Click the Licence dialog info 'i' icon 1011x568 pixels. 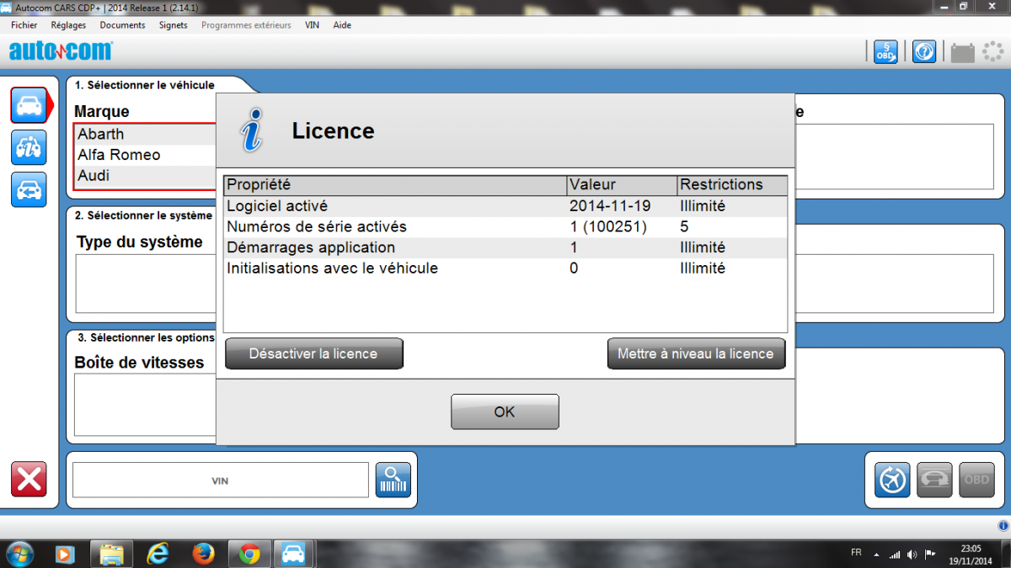[x=250, y=131]
